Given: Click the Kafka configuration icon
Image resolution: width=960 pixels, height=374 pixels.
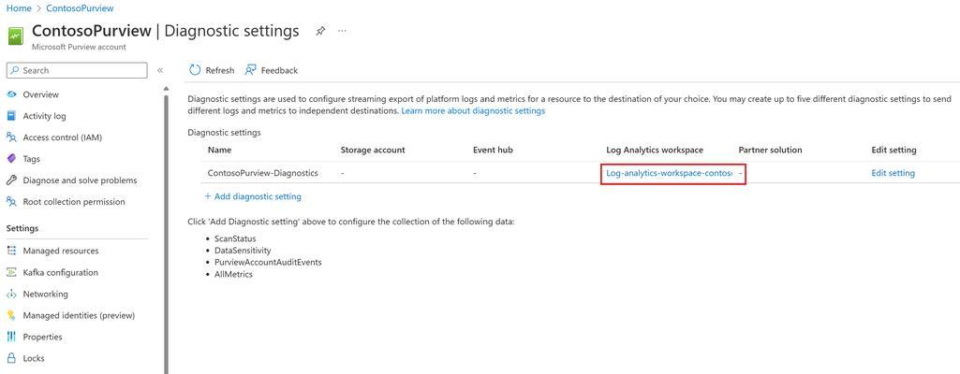Looking at the screenshot, I should coord(11,273).
